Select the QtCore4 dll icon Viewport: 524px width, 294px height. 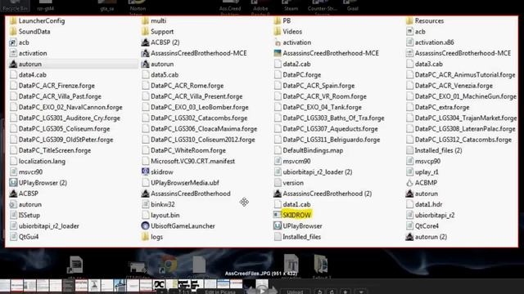(x=409, y=226)
